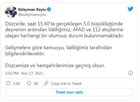Click the word bilgilendirilecektir in the tweet
Image resolution: width=140 pixels, height=102 pixels.
25,54
